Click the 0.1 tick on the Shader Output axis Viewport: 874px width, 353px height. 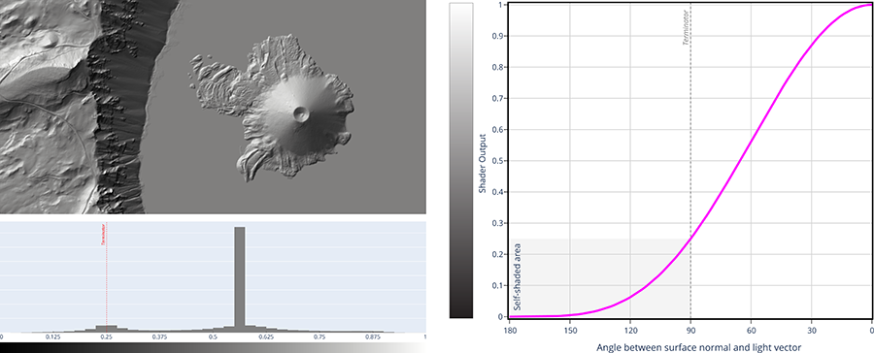tap(499, 285)
